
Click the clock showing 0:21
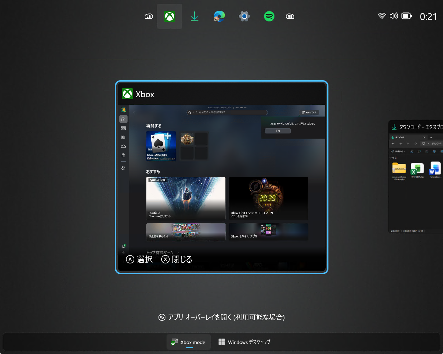click(428, 17)
